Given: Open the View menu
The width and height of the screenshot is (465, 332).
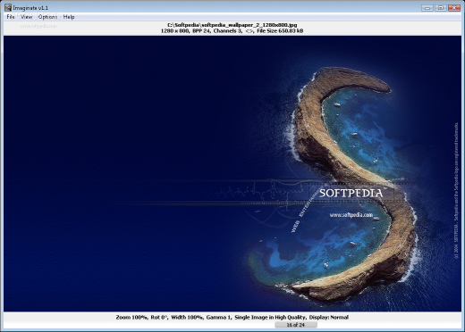Looking at the screenshot, I should pos(26,17).
